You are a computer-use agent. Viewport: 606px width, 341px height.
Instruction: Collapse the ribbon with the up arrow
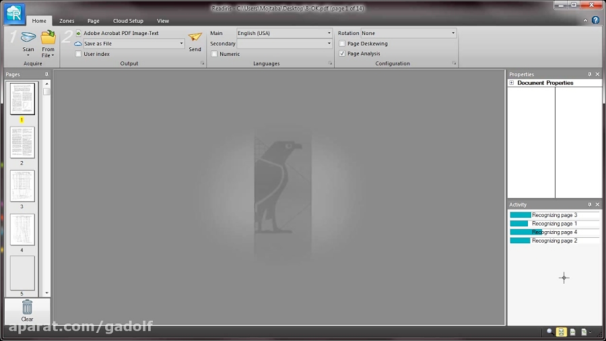[585, 20]
